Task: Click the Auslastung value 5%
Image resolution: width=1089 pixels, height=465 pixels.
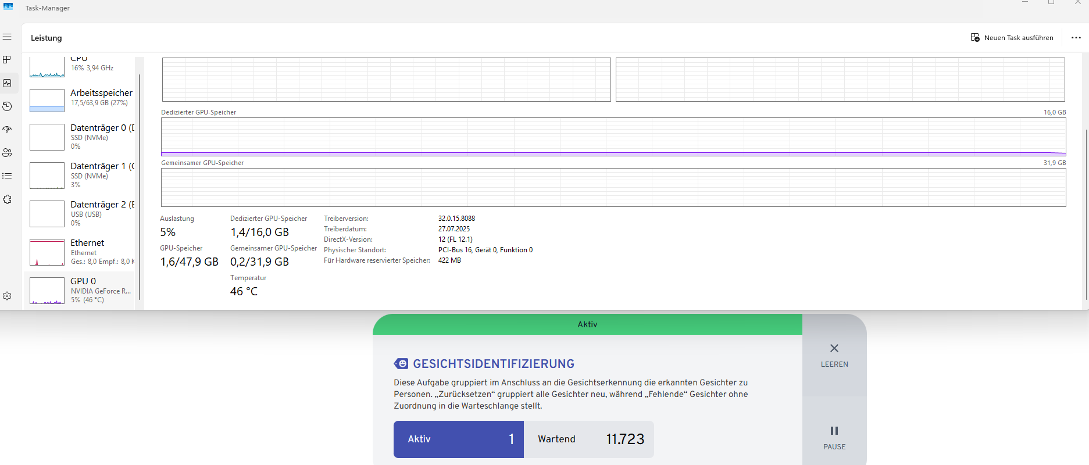Action: 168,232
